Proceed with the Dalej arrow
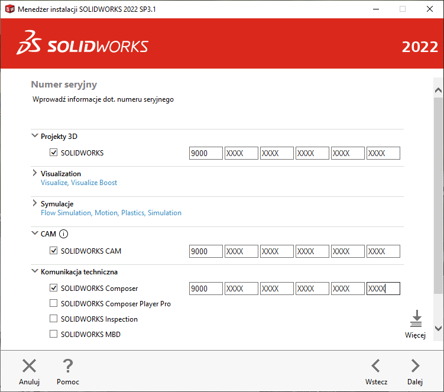Screen dimensions: 444x392 [x=415, y=365]
